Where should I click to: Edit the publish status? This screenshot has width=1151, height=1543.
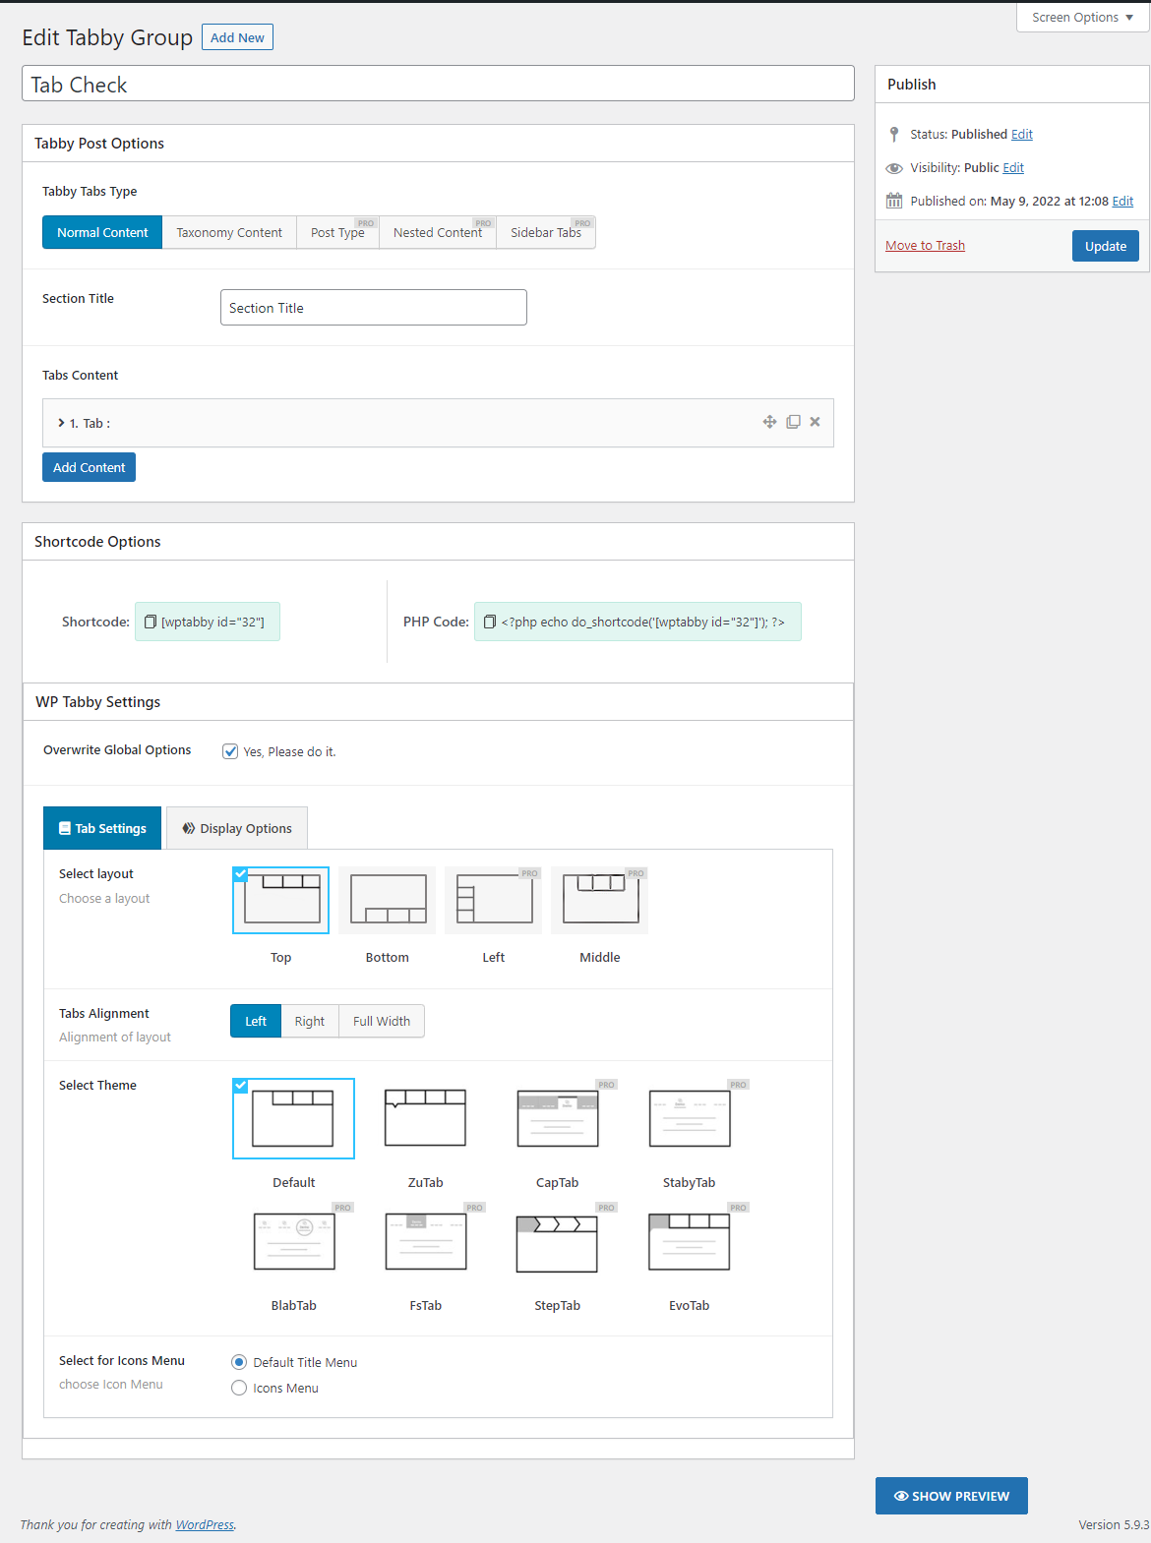[x=1022, y=134]
